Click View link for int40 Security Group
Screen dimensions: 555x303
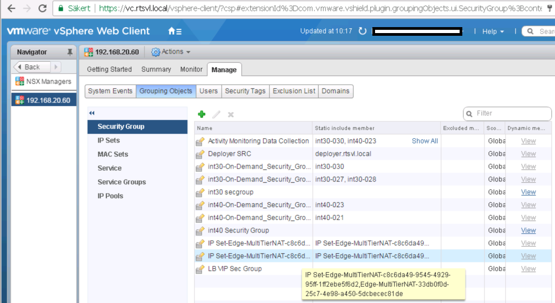click(x=528, y=230)
